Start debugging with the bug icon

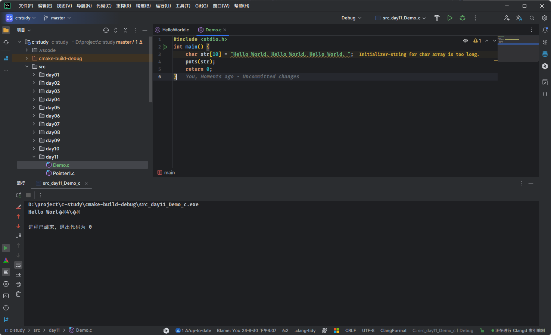(463, 18)
